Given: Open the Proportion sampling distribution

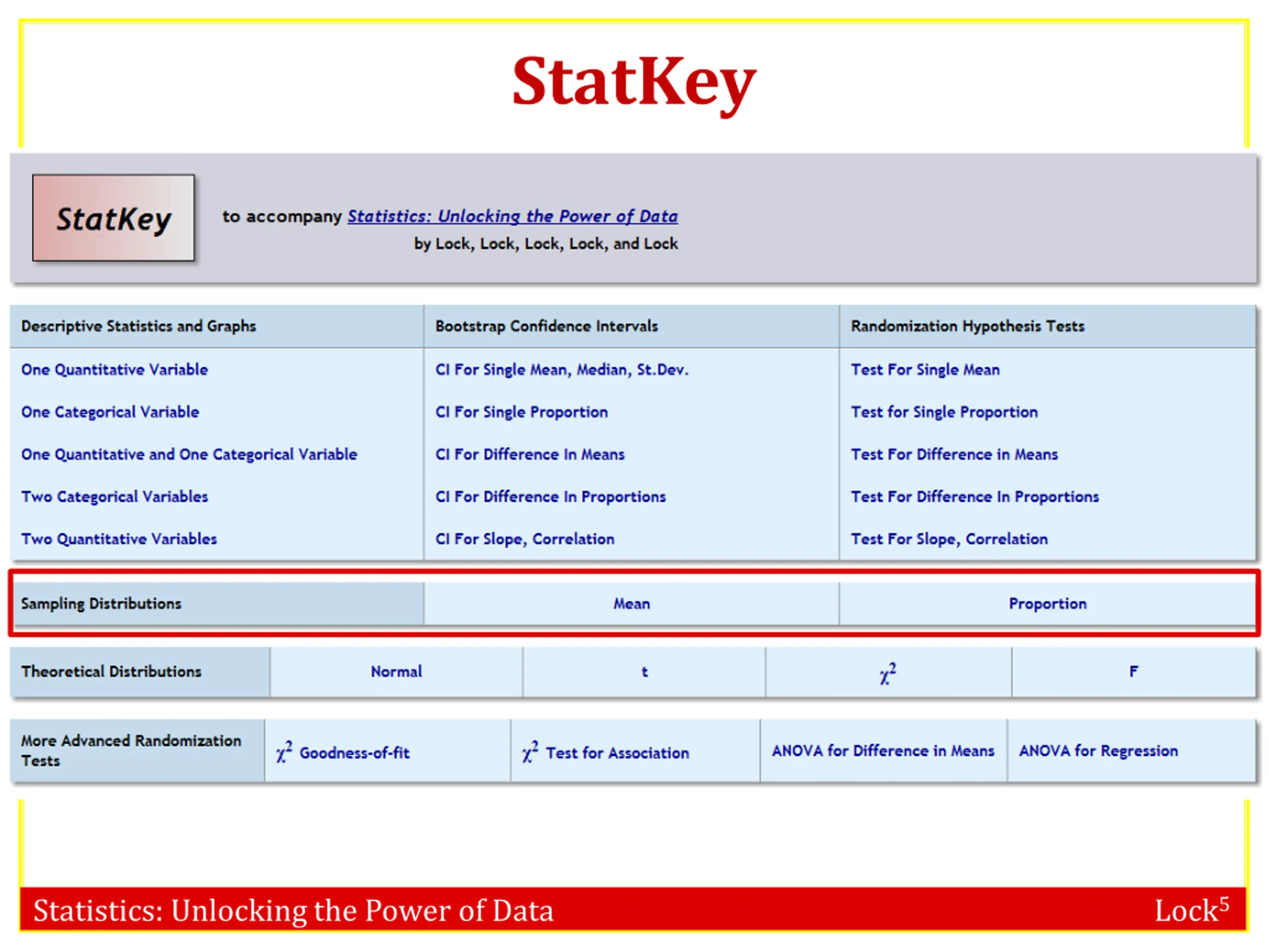Looking at the screenshot, I should click(x=1047, y=604).
